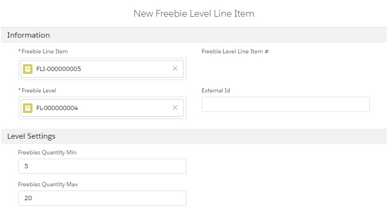Click the Freebies Quantity Max label
Image resolution: width=388 pixels, height=223 pixels.
click(48, 184)
